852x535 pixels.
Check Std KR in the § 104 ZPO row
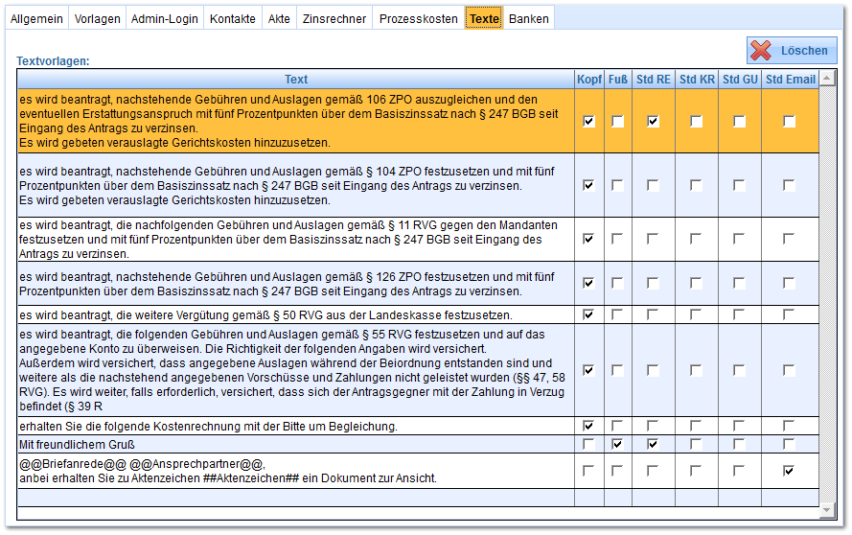[x=696, y=185]
